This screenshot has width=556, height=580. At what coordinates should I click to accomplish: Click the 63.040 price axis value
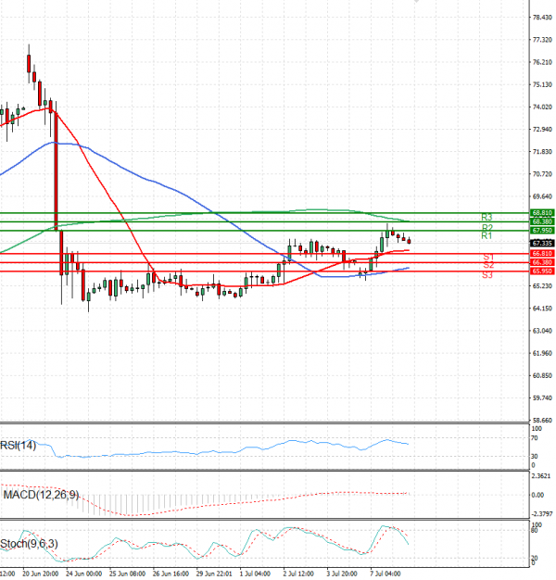(542, 331)
